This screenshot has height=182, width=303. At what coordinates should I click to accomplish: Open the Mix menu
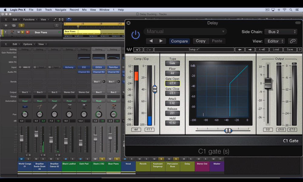(x=84, y=10)
